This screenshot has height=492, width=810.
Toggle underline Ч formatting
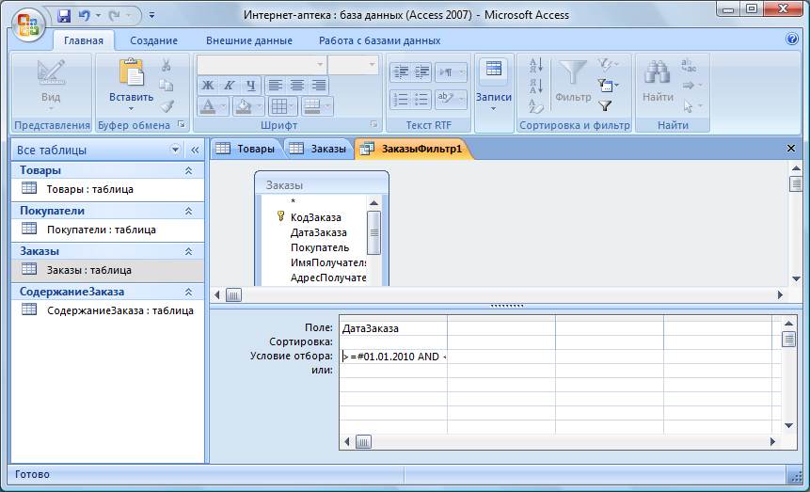(250, 86)
